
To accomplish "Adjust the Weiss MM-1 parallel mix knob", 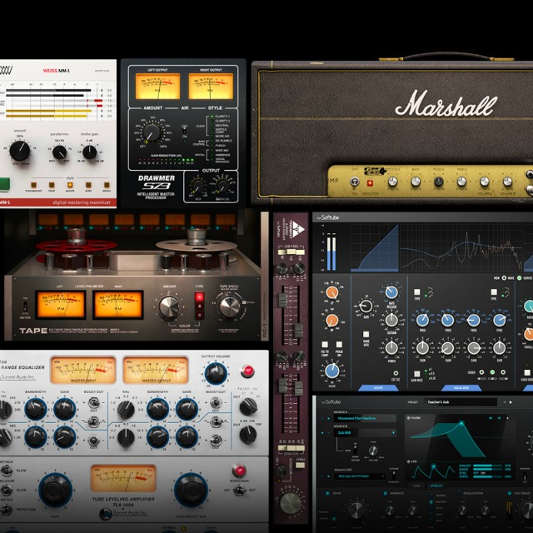I will pos(59,152).
